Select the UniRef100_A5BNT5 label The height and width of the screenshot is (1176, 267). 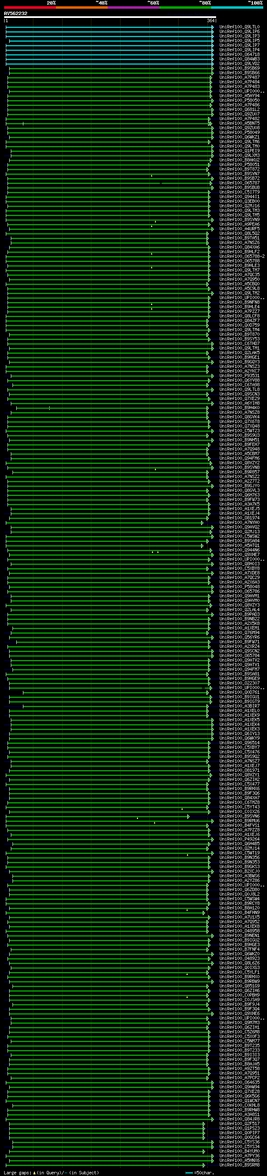point(239,123)
